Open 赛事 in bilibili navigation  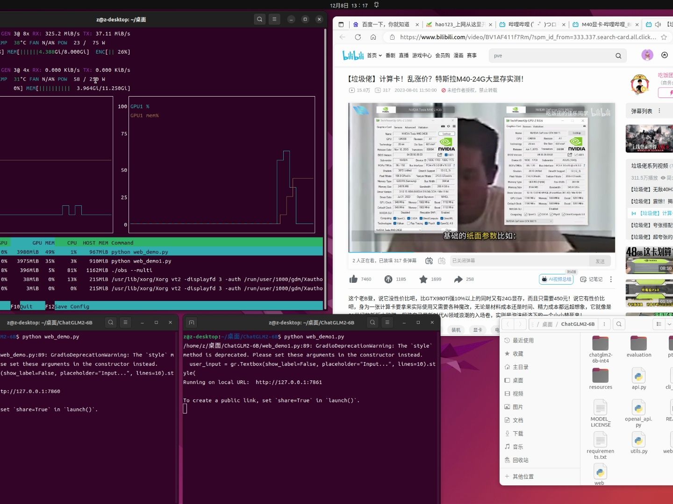[x=472, y=56]
